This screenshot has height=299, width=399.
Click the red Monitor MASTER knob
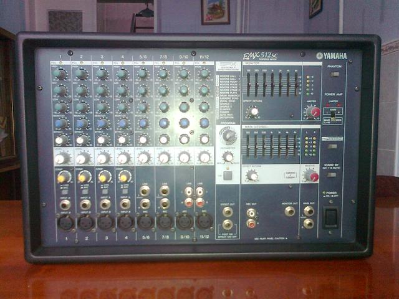312,112
